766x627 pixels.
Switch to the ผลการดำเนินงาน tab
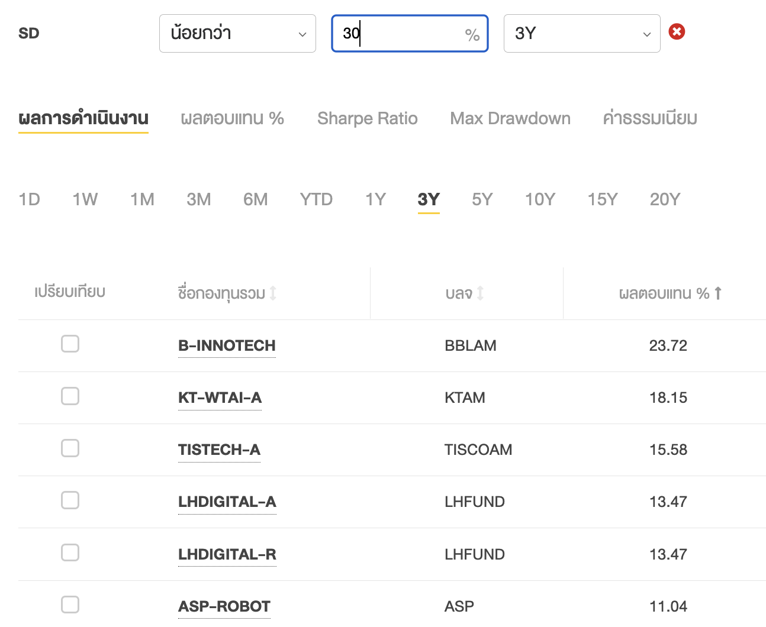pyautogui.click(x=83, y=118)
